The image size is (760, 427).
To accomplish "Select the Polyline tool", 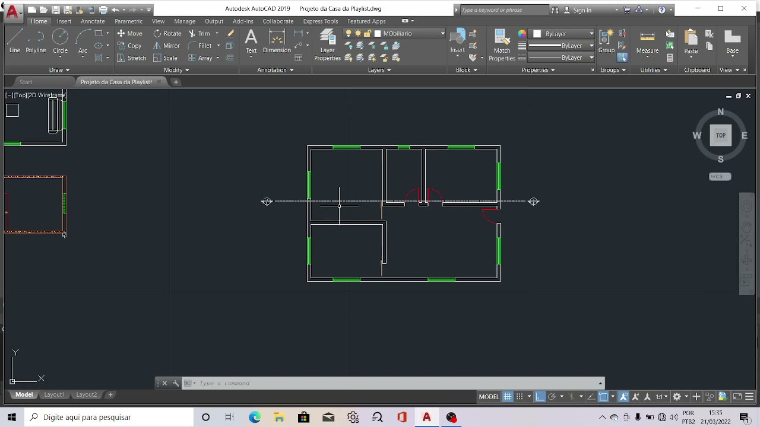I will (36, 42).
